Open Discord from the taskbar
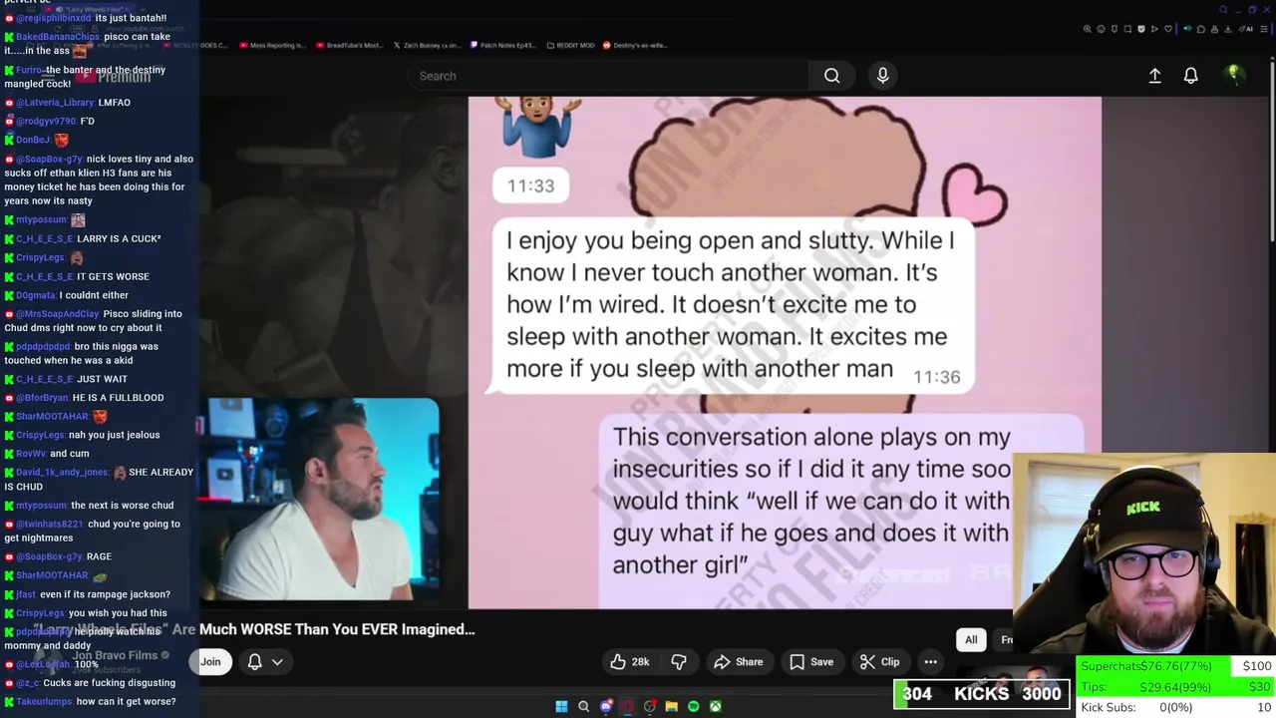This screenshot has width=1276, height=718. [x=606, y=706]
